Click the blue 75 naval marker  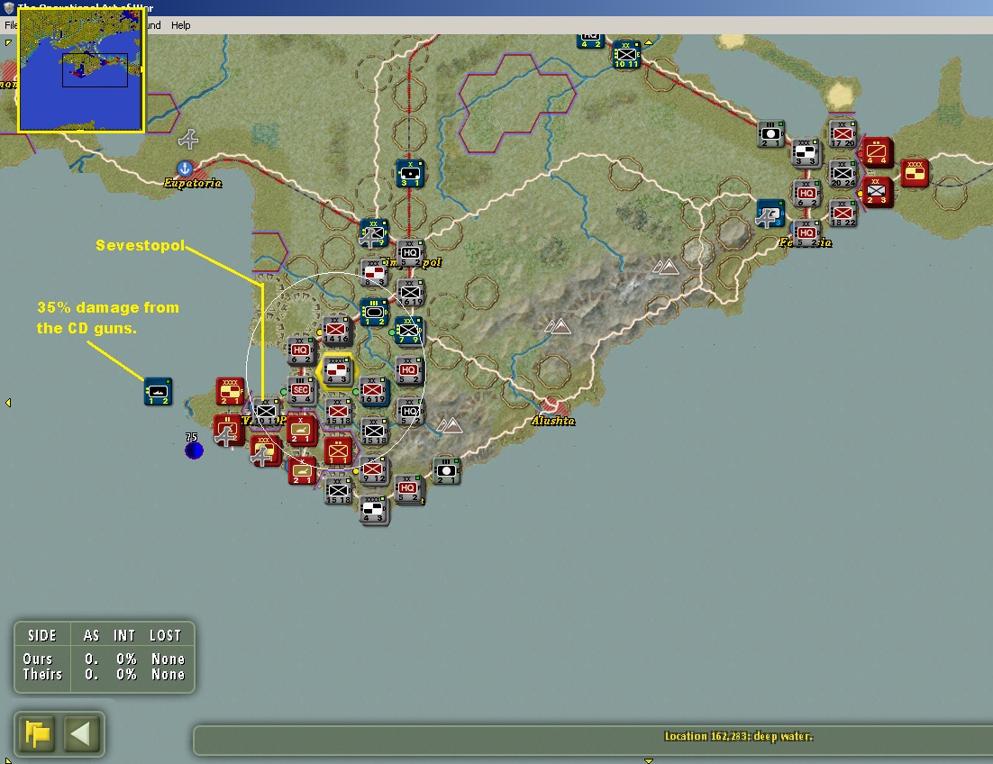point(194,450)
